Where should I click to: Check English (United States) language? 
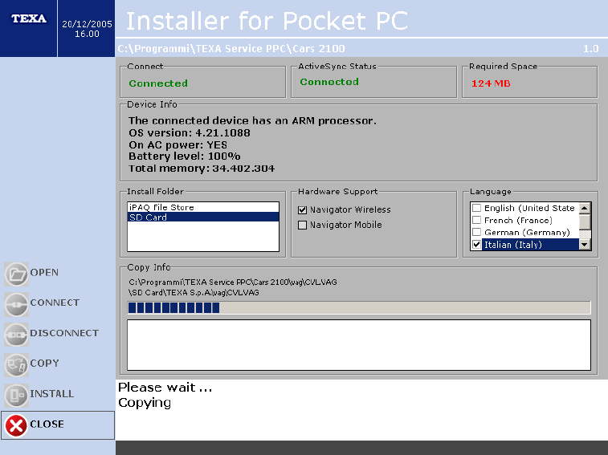pos(476,208)
